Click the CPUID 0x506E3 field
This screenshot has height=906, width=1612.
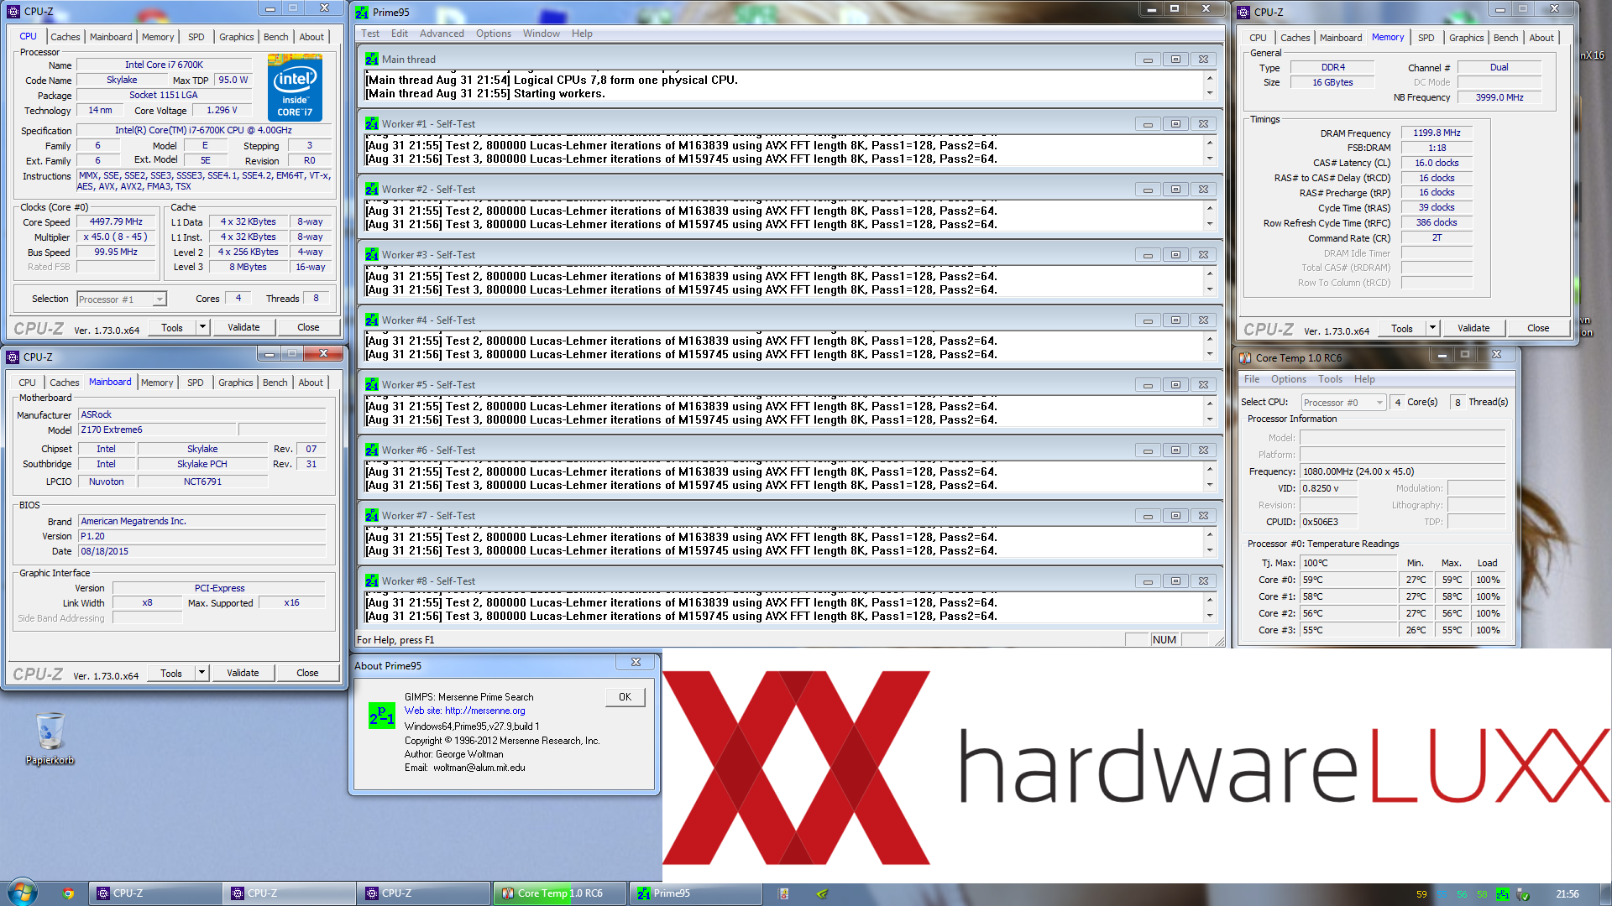1329,522
